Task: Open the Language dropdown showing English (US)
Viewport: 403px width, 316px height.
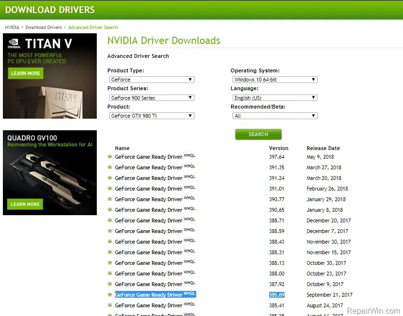Action: [275, 97]
